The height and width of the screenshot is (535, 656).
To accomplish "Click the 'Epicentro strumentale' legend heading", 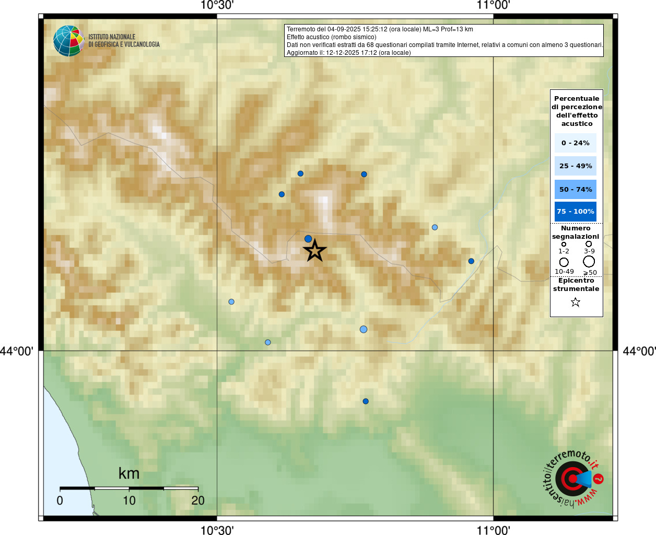I will [576, 285].
